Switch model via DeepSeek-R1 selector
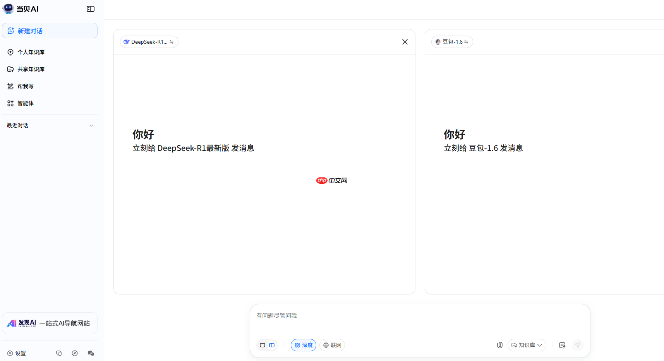 click(x=149, y=42)
